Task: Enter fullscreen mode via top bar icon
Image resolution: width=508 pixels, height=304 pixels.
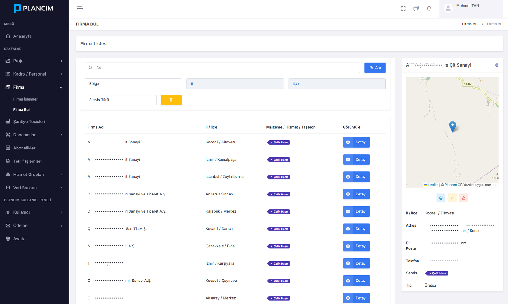Action: click(403, 9)
